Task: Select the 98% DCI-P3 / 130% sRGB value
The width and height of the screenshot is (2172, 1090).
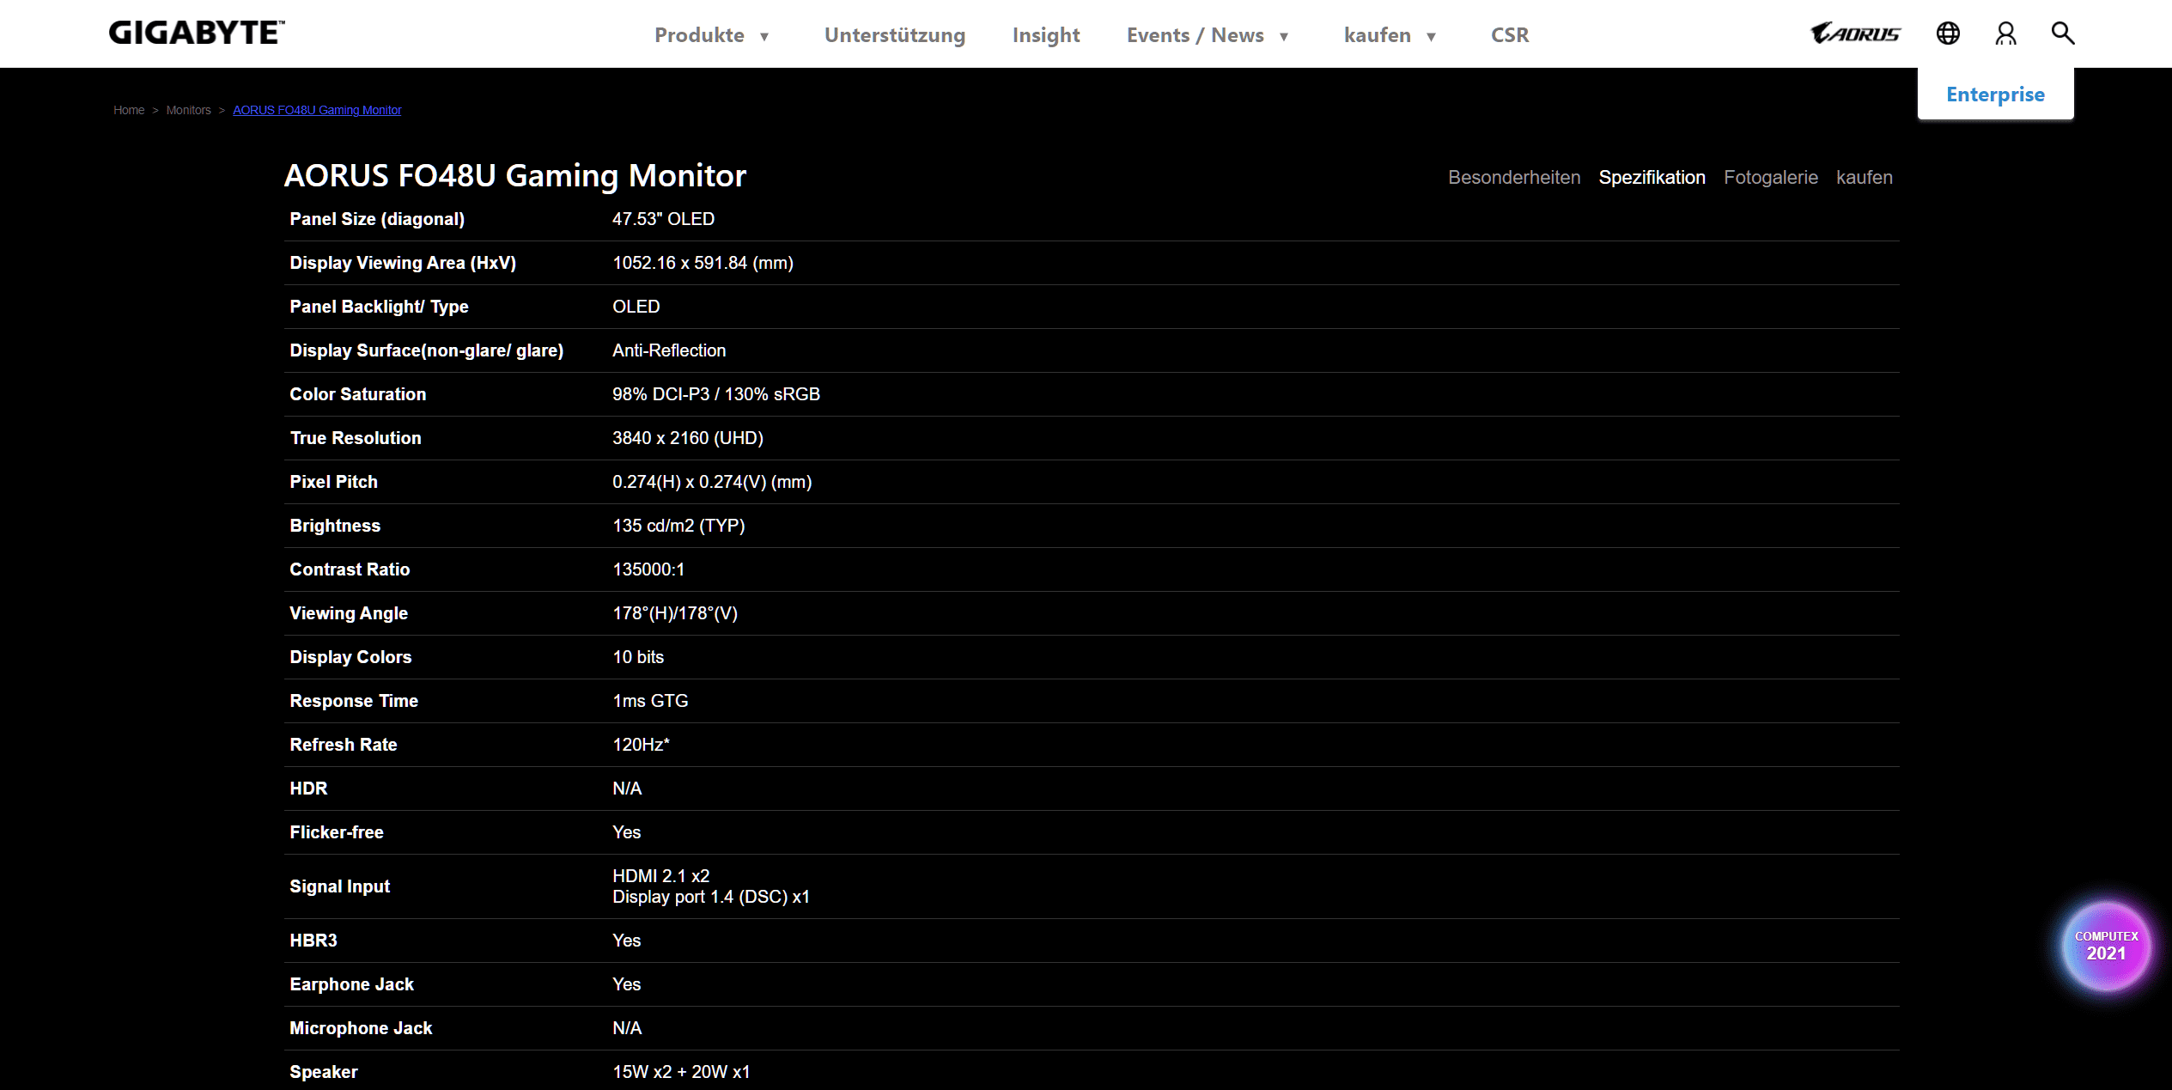Action: coord(716,394)
